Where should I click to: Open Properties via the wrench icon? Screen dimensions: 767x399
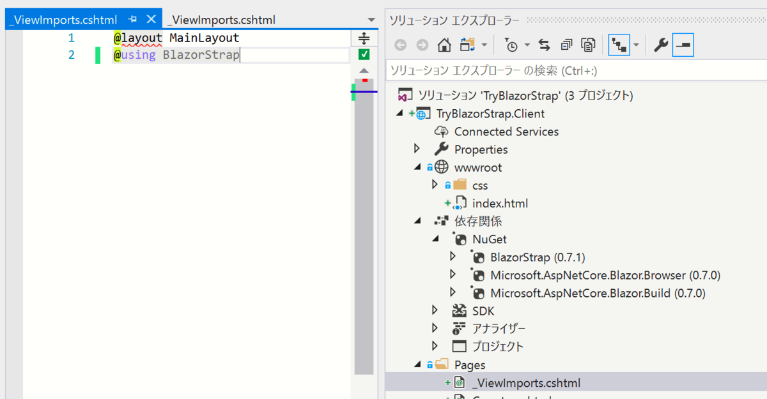pyautogui.click(x=661, y=45)
